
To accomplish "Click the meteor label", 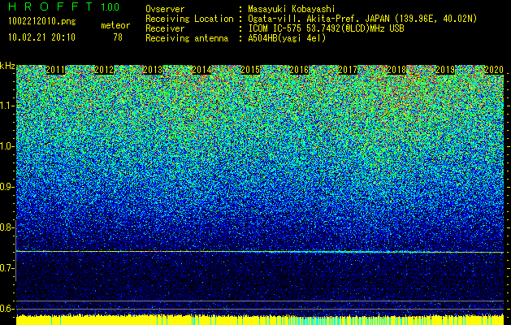I will (x=115, y=26).
